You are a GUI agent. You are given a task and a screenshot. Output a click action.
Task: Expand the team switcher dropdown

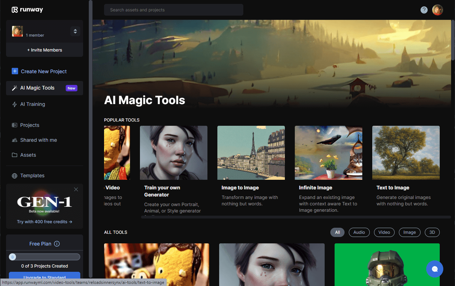point(75,31)
